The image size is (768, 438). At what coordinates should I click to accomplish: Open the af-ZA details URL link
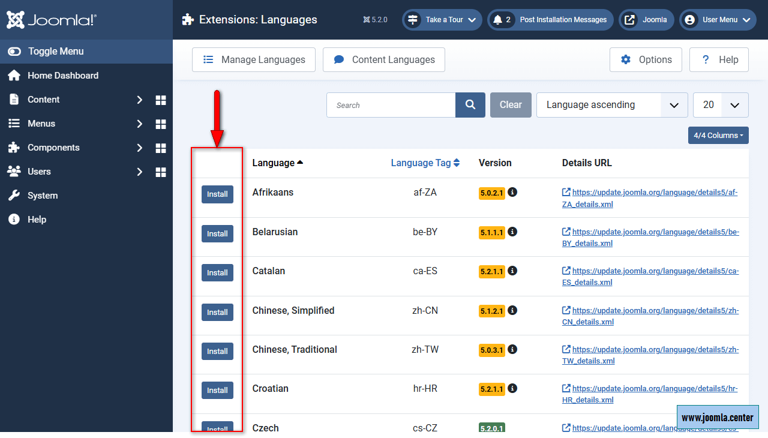[650, 199]
